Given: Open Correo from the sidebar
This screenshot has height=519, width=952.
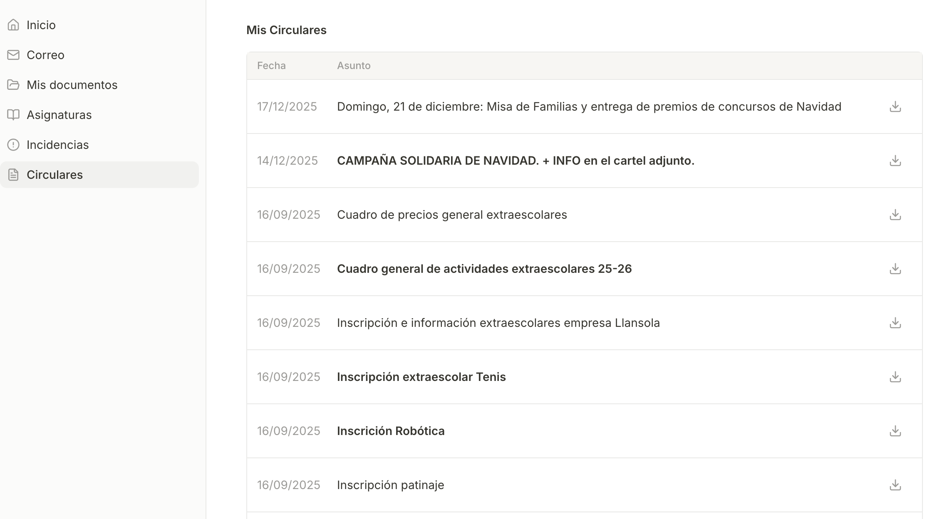Looking at the screenshot, I should (x=45, y=55).
